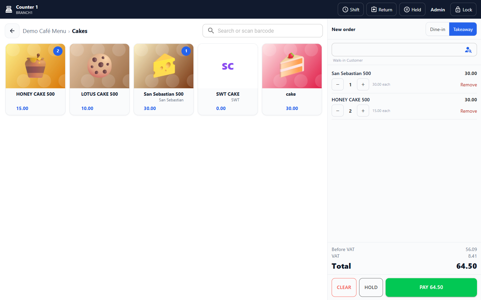
Task: Select the Takeaway order type
Action: [x=463, y=29]
